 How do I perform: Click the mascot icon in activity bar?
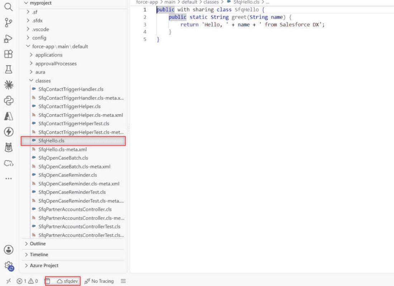(9, 147)
